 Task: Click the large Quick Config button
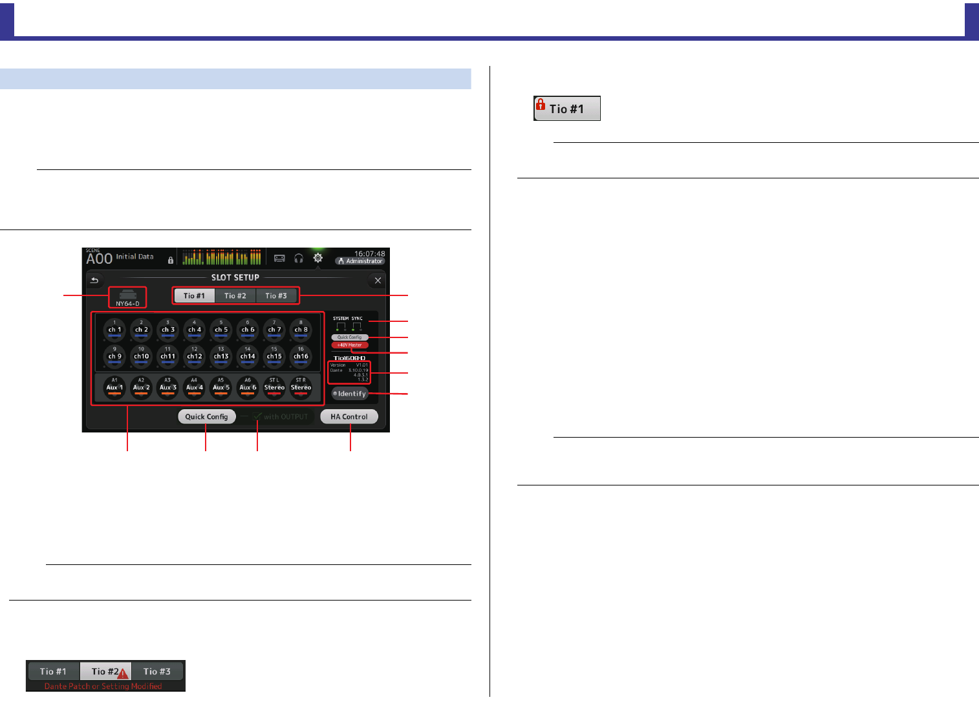point(207,417)
